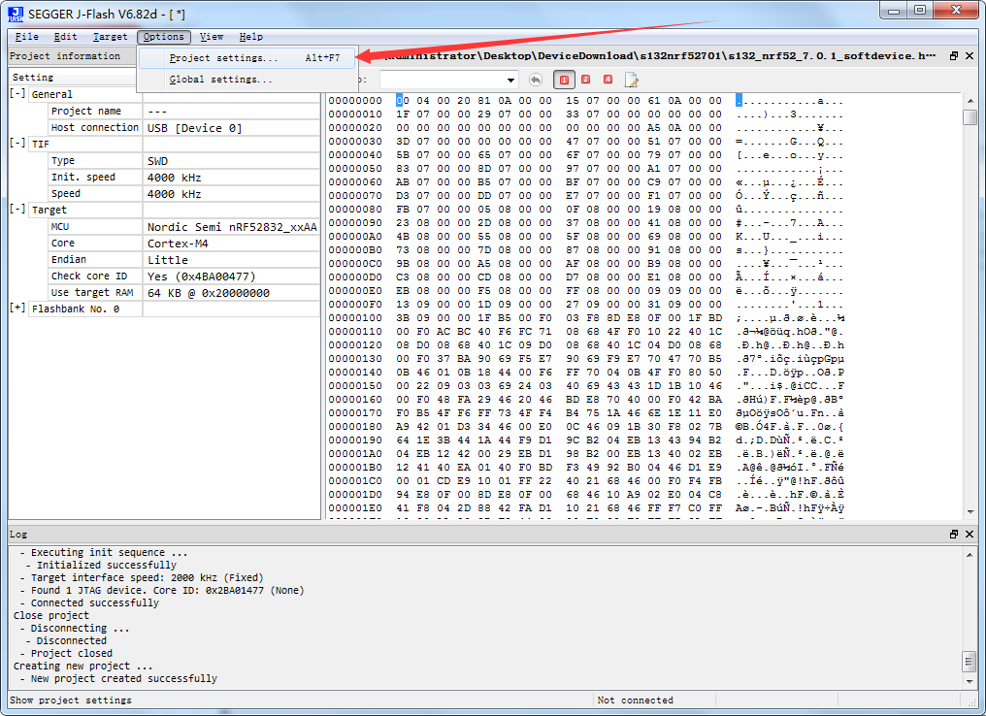The height and width of the screenshot is (716, 986).
Task: Switch hex display to 1-byte width
Action: pos(564,80)
